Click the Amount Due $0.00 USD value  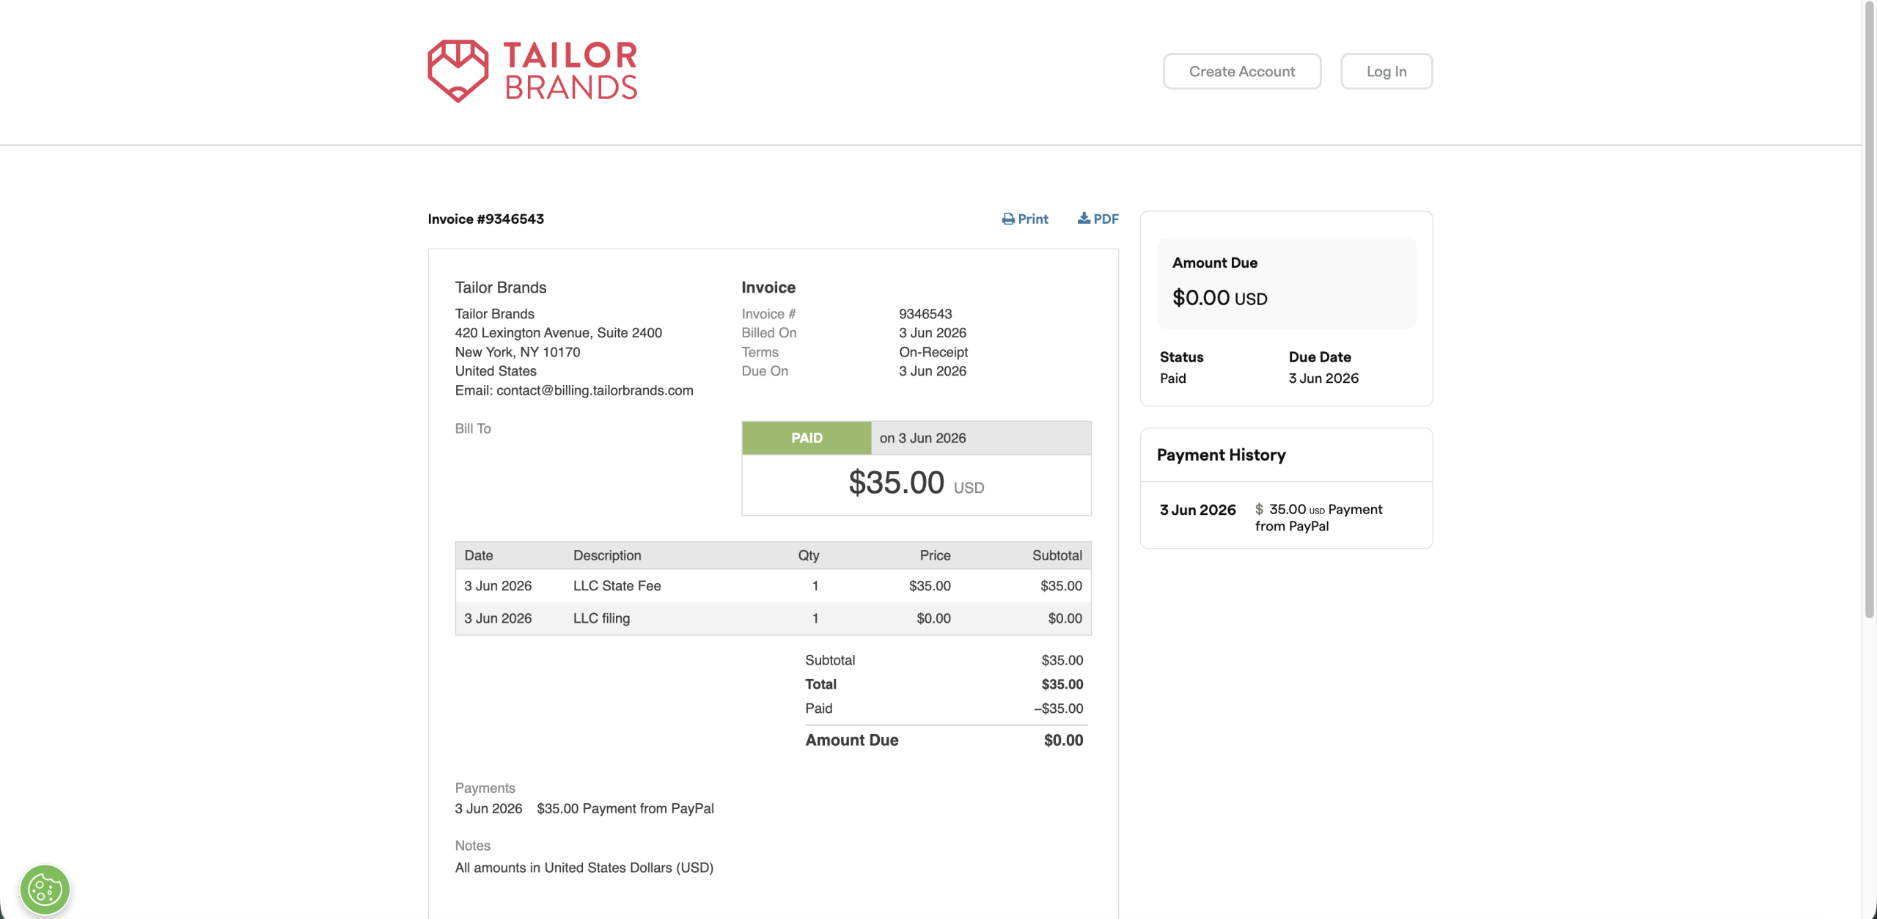pos(1220,297)
